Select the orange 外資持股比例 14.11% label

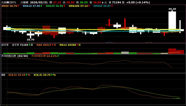(45, 56)
